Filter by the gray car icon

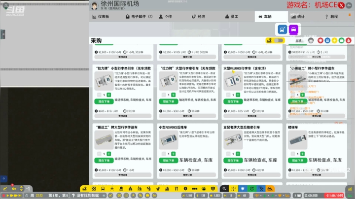[311, 40]
